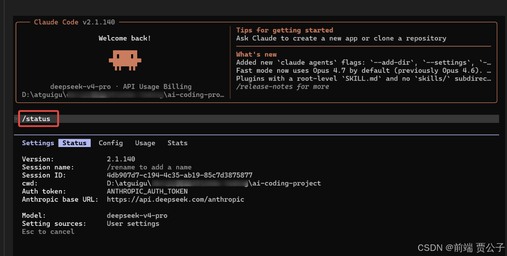Screen dimensions: 507x256
Task: Click the Version: label
Action: pos(38,159)
